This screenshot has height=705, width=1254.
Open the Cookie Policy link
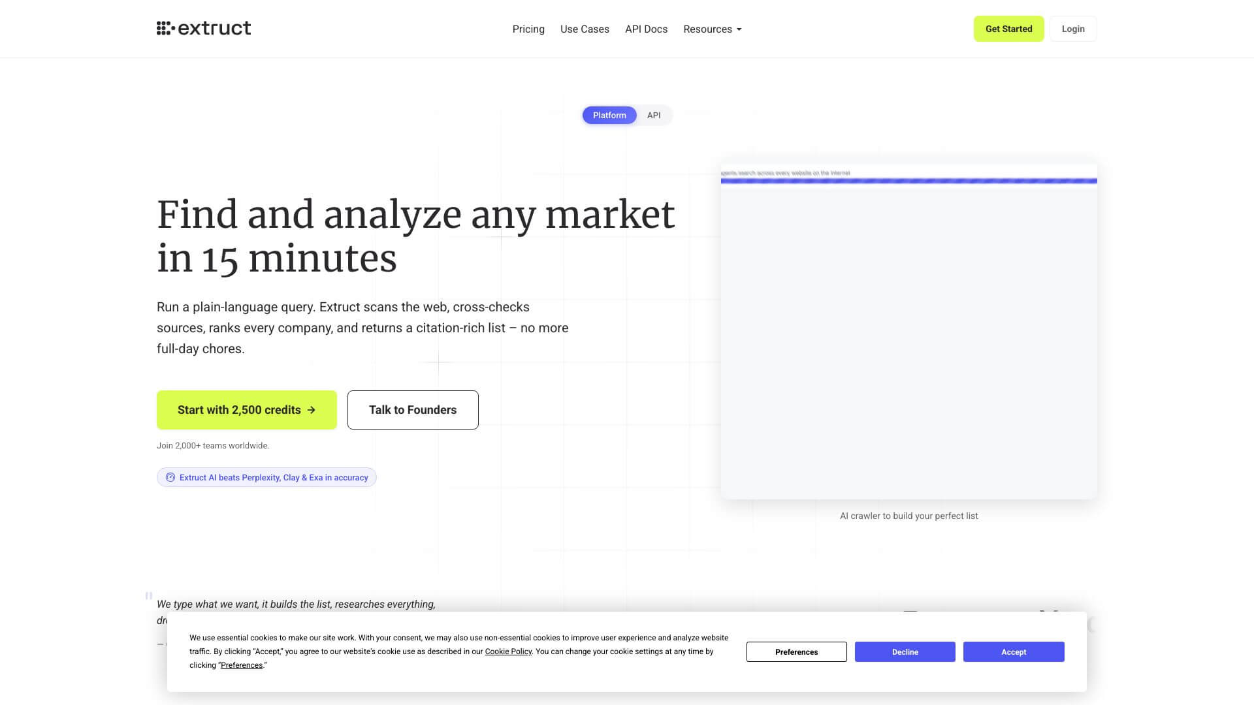508,651
